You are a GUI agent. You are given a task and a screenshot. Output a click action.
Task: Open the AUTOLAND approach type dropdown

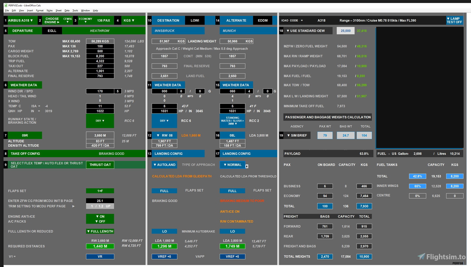164,165
